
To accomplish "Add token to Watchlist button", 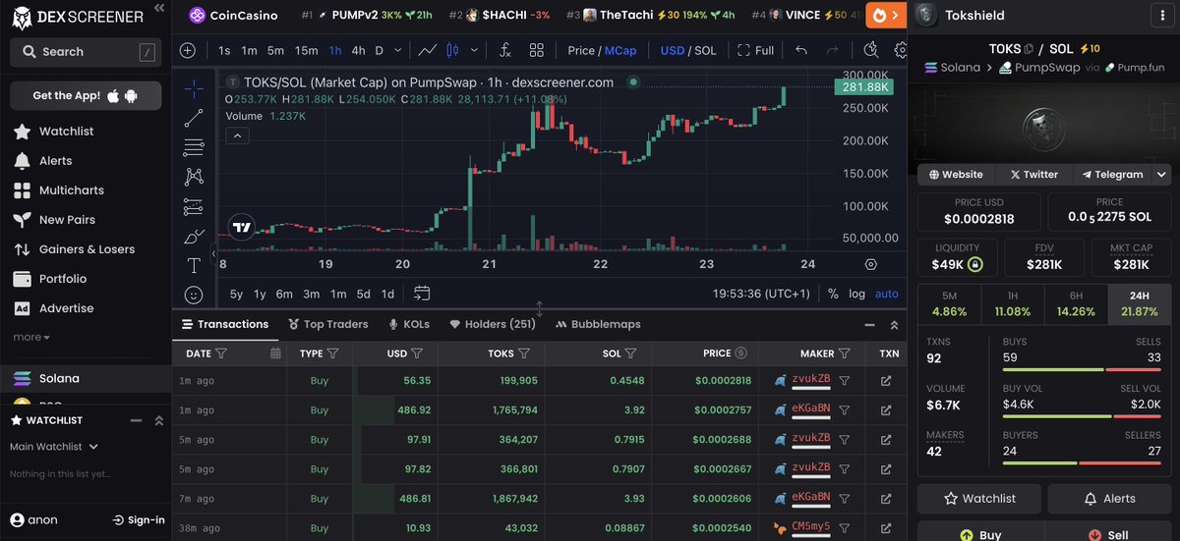I will click(x=979, y=499).
